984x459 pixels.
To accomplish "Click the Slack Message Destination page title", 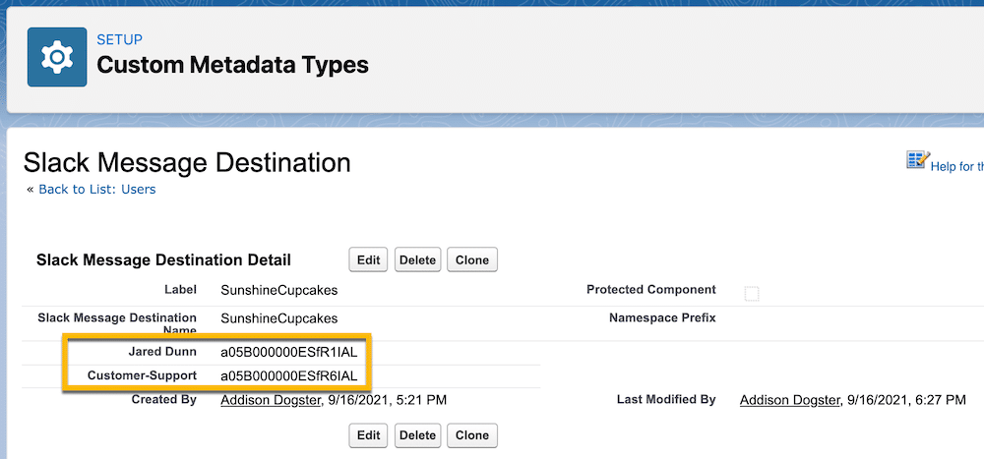I will click(187, 163).
